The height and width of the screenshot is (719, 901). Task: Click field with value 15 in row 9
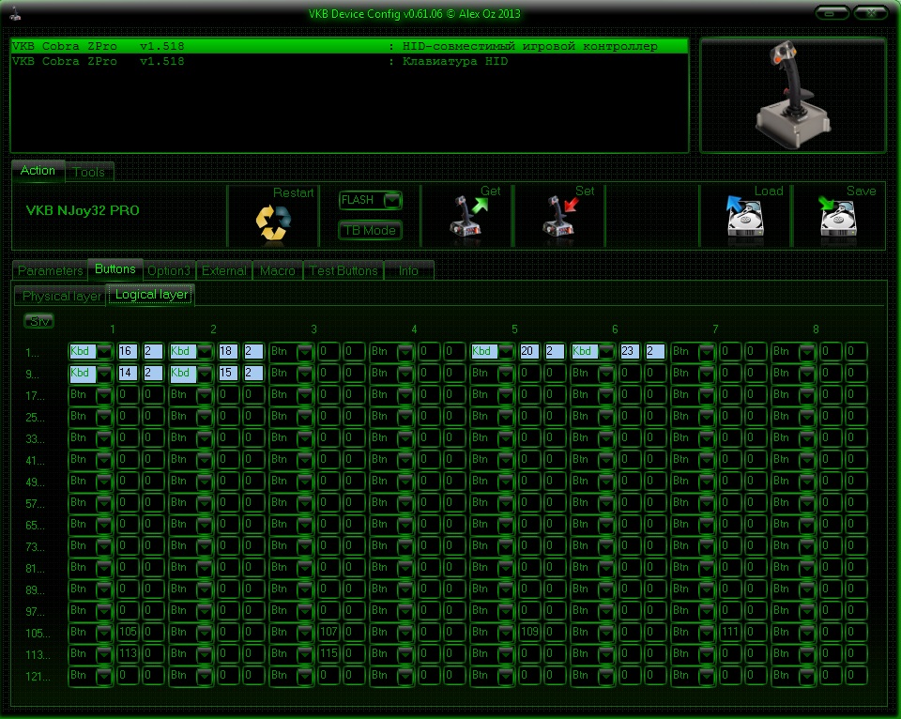tap(228, 373)
